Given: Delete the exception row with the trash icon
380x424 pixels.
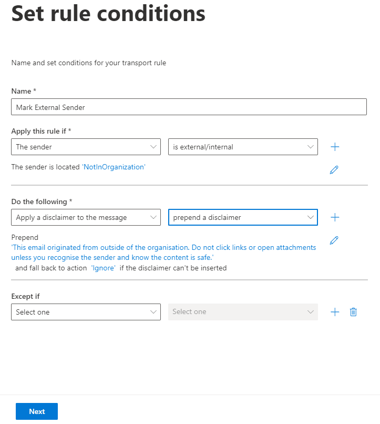Looking at the screenshot, I should tap(353, 312).
